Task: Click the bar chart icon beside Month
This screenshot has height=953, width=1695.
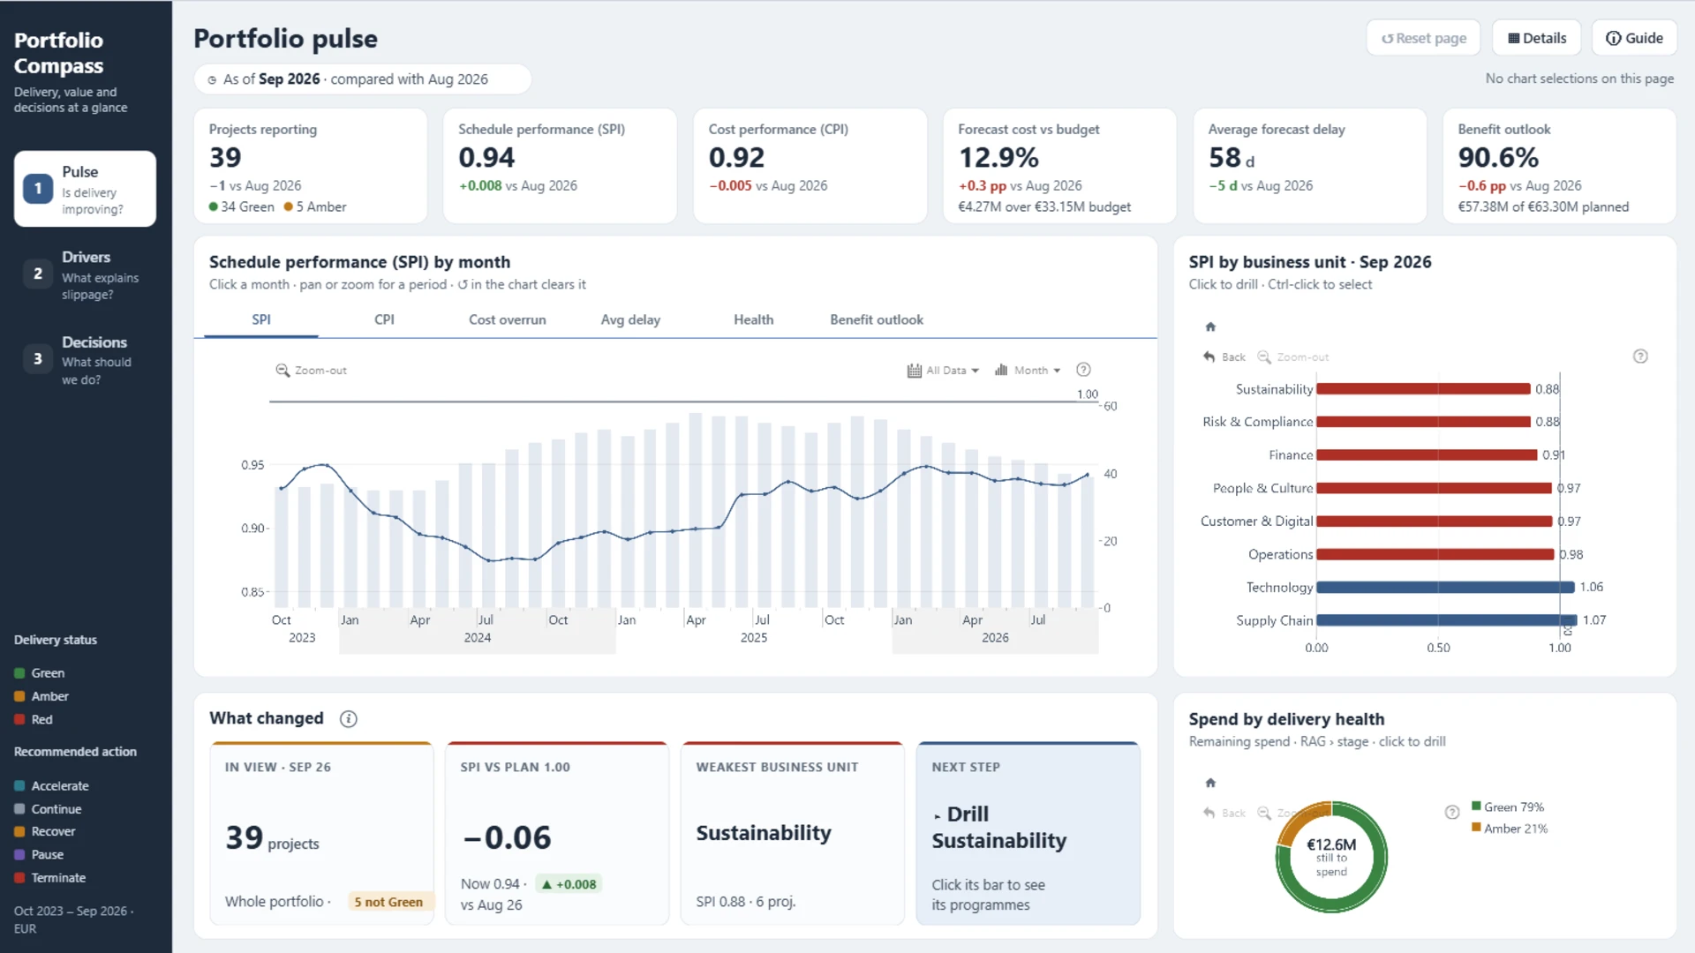Action: click(1001, 370)
